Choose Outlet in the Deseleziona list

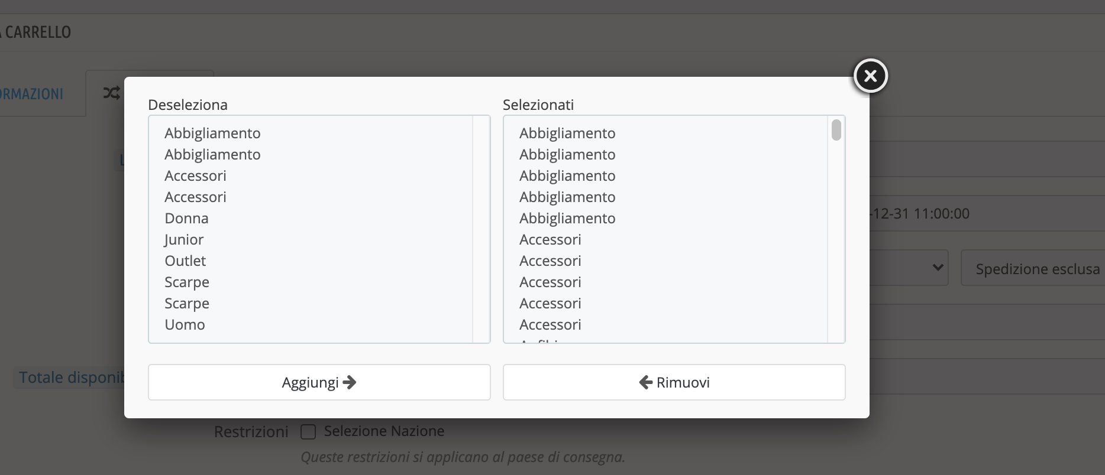185,261
